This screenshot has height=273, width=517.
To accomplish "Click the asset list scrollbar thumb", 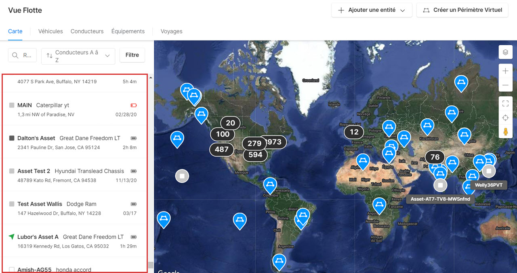I will pos(151,265).
